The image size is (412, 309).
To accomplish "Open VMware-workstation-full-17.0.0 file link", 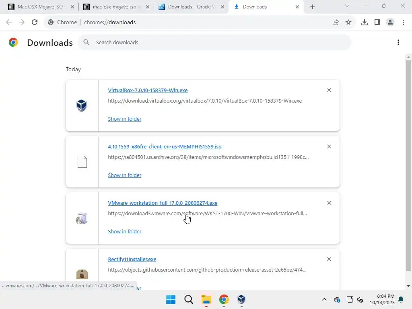I will pos(163,203).
